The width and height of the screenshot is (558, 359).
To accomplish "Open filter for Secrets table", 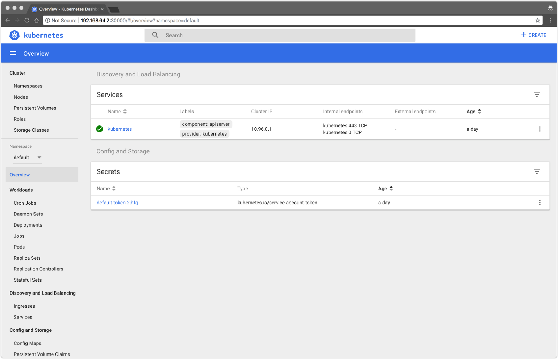I will pyautogui.click(x=537, y=172).
